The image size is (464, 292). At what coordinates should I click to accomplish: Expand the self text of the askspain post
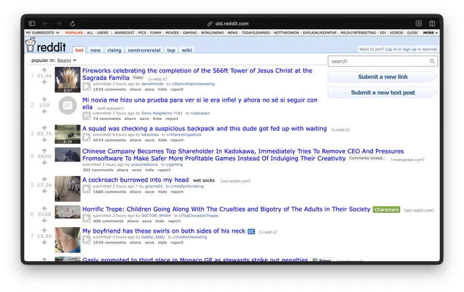click(x=87, y=116)
